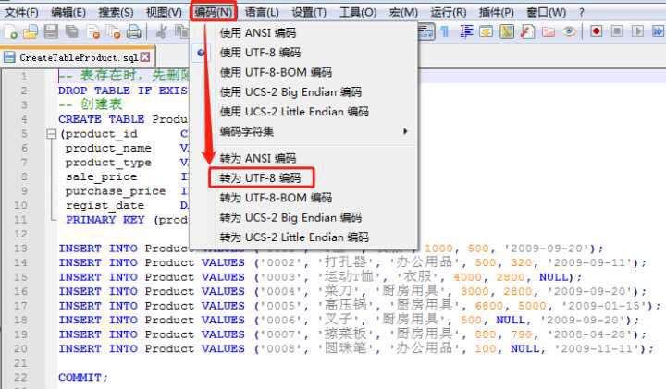This screenshot has height=389, width=666.
Task: Select 转为 UCS-2 Big Endian 编码
Action: (290, 218)
